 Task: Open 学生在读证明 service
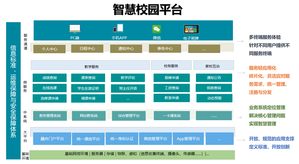(88, 88)
